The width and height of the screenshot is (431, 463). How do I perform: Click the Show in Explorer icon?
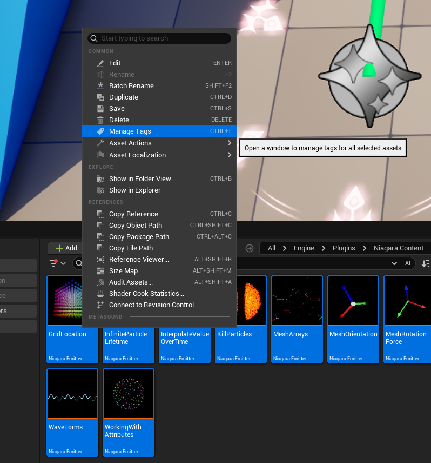pyautogui.click(x=100, y=190)
